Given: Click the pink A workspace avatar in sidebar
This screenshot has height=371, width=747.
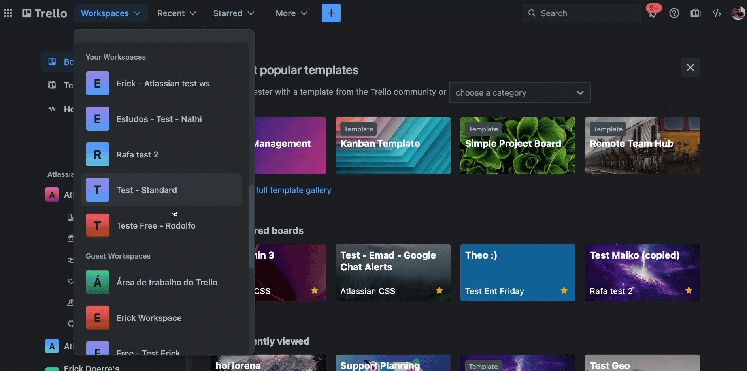Looking at the screenshot, I should 52,195.
